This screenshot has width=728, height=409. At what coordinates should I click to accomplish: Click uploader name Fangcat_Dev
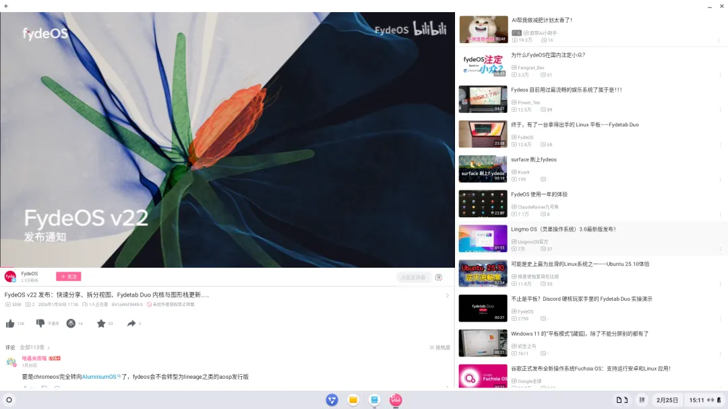click(531, 68)
